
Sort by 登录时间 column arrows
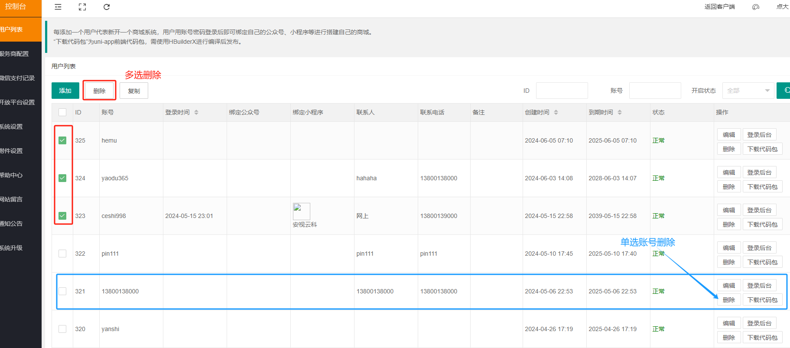click(196, 112)
